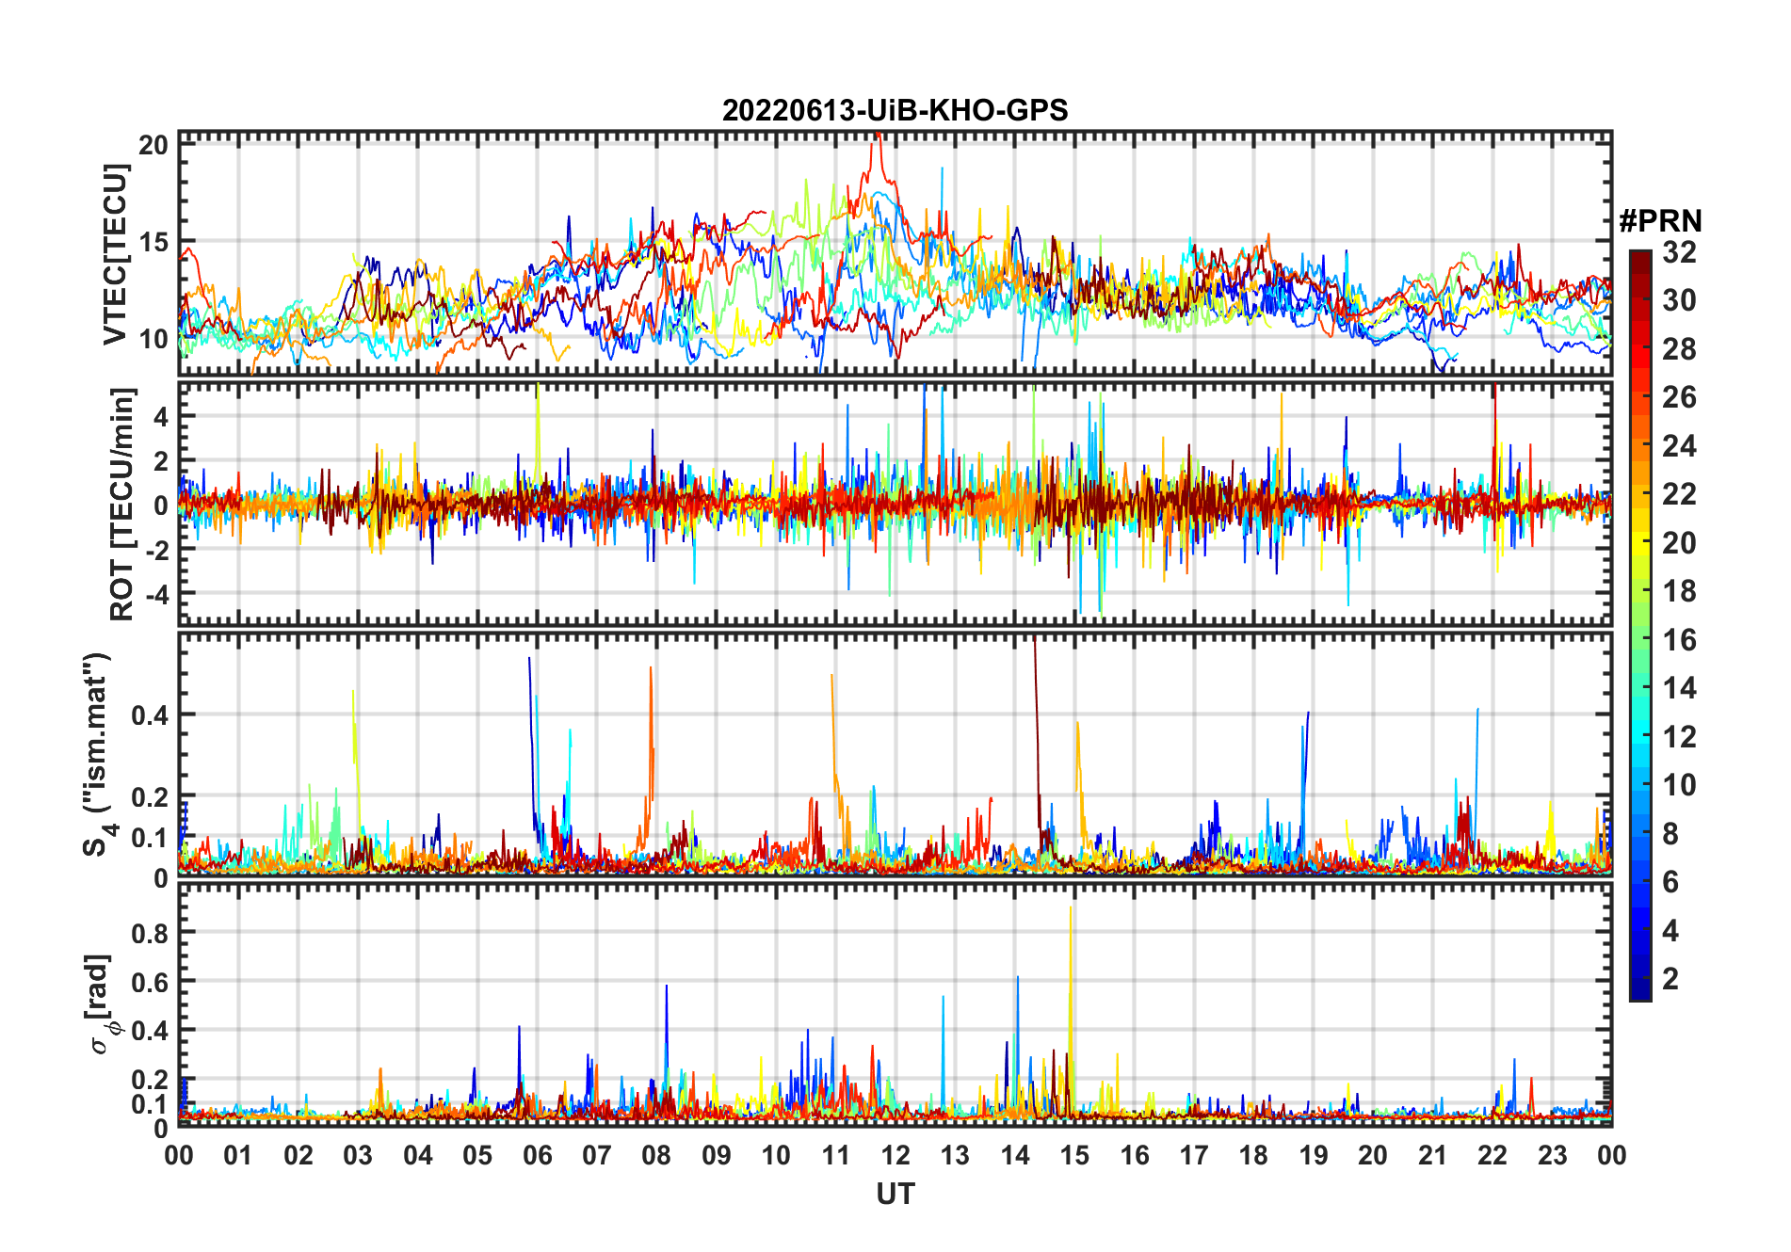
Task: Click colorbar tick label 28
Action: (x=1679, y=349)
